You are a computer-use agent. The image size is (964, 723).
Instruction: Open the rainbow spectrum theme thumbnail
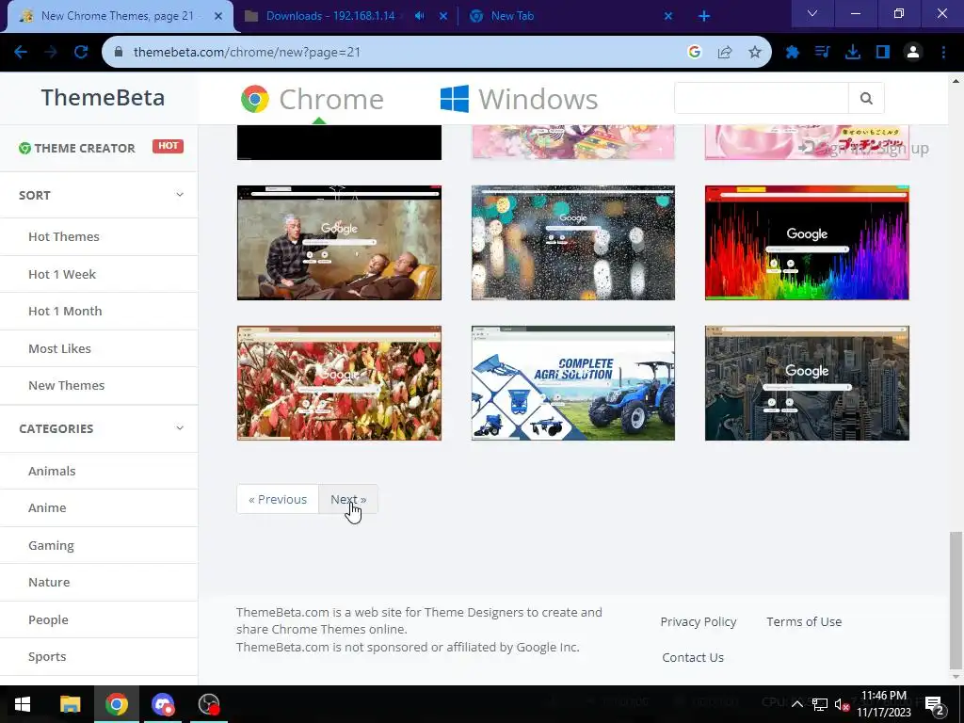click(x=807, y=243)
